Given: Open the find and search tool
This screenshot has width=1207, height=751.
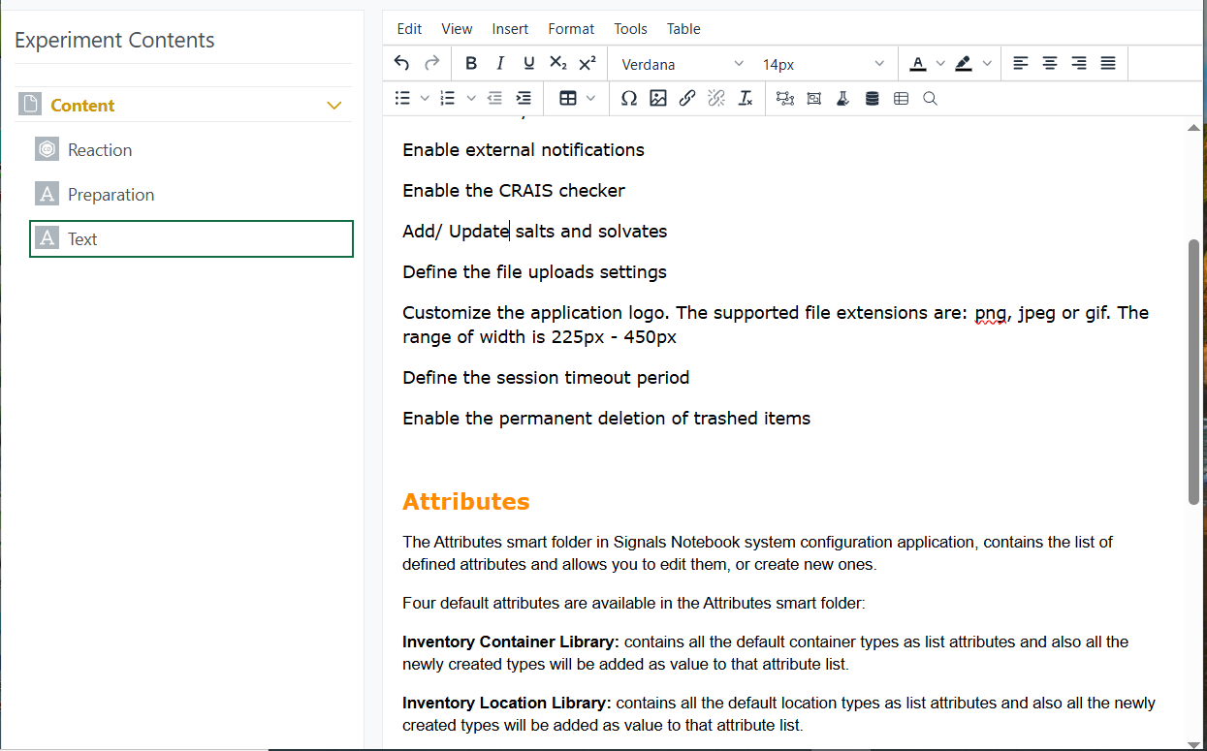Looking at the screenshot, I should 930,98.
